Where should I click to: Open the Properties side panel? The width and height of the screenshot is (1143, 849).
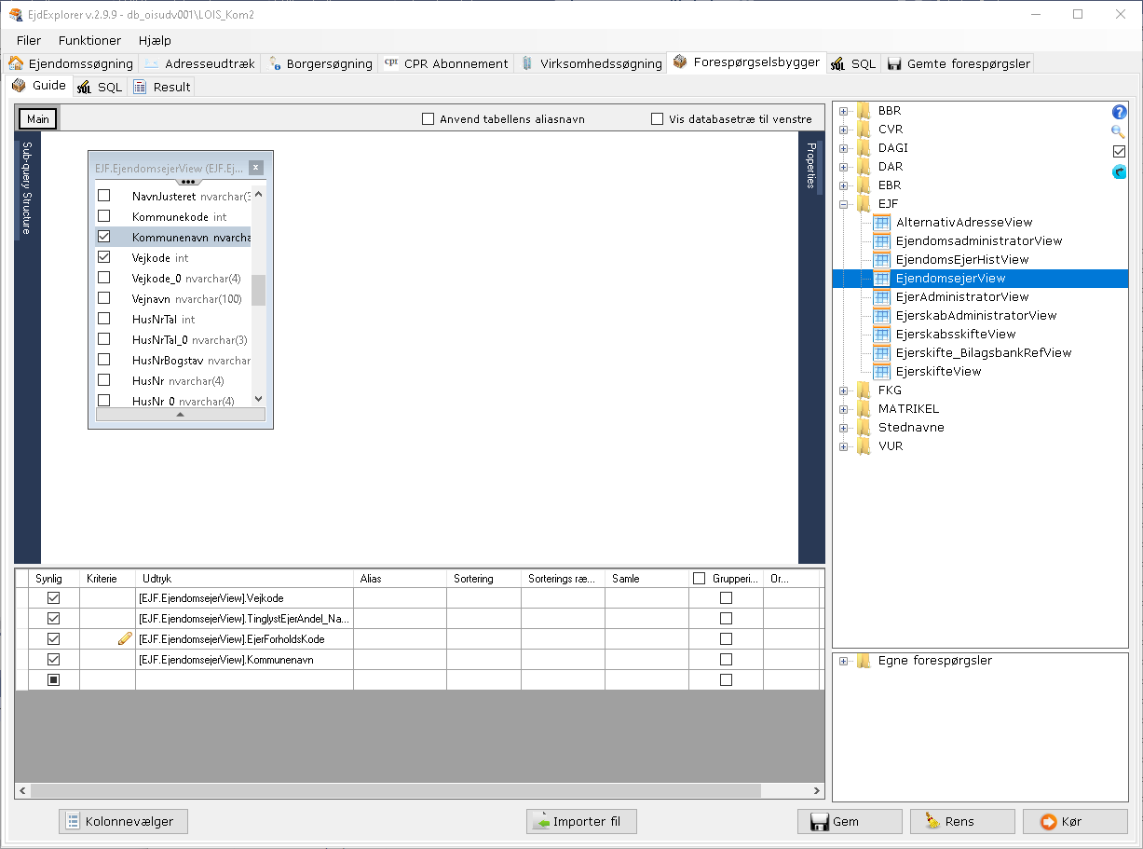811,165
